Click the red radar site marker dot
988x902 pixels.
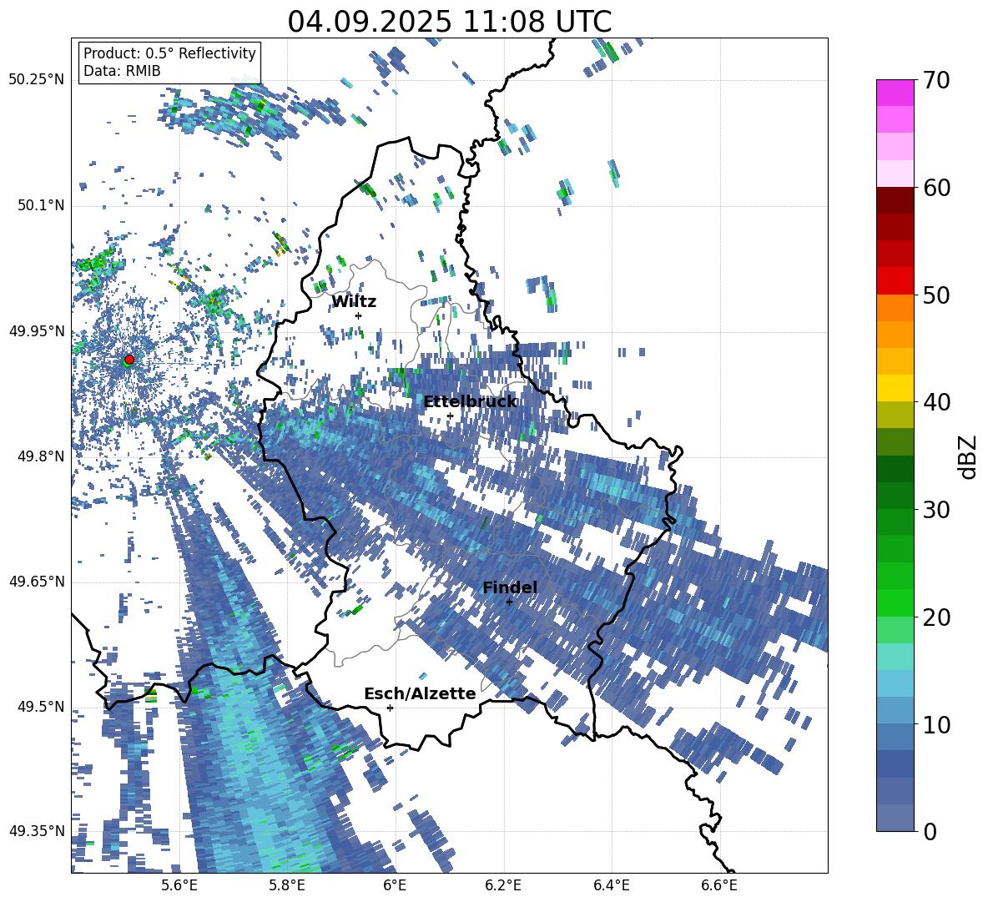pyautogui.click(x=129, y=359)
